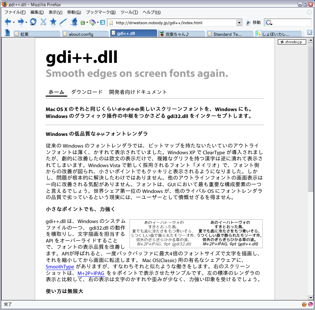This screenshot has height=310, width=315.
Task: Click the page icon in the address bar
Action: coord(111,23)
